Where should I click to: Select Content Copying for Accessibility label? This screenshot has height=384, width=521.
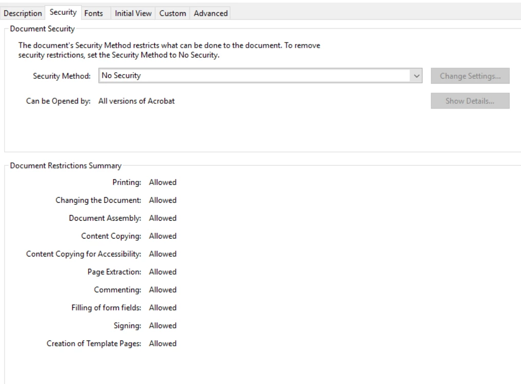[x=84, y=254]
